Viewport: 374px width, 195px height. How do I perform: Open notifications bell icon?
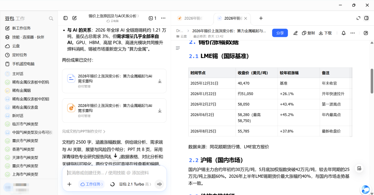tap(344, 33)
